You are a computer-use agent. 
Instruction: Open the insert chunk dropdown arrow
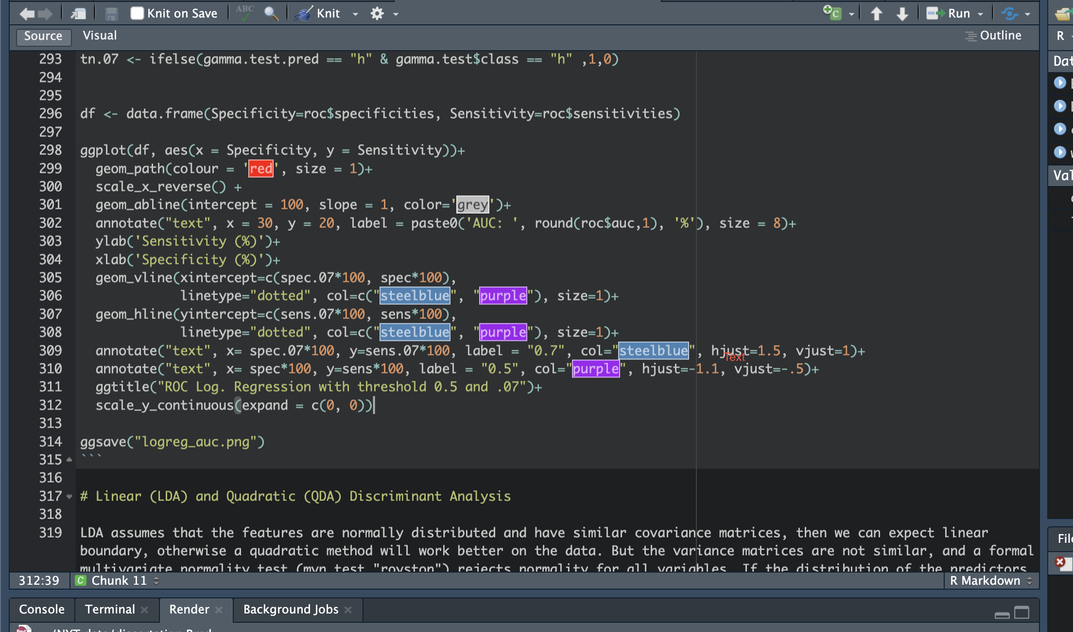(851, 14)
